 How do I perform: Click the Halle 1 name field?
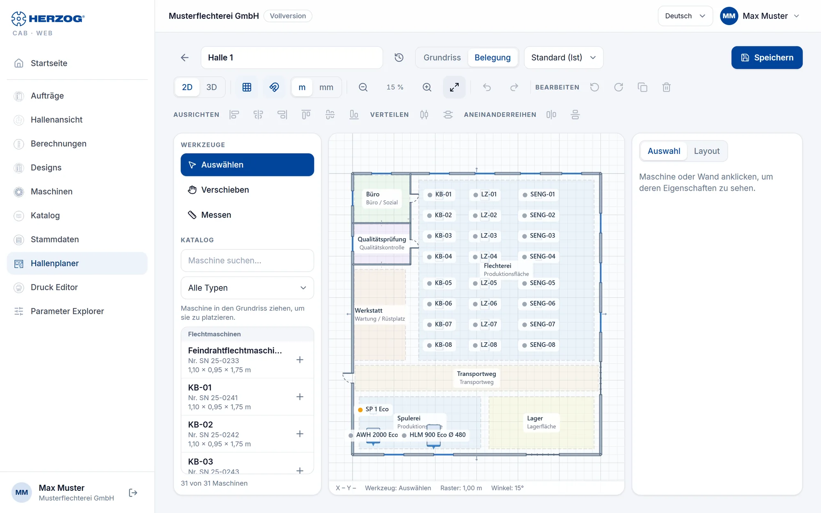coord(292,57)
